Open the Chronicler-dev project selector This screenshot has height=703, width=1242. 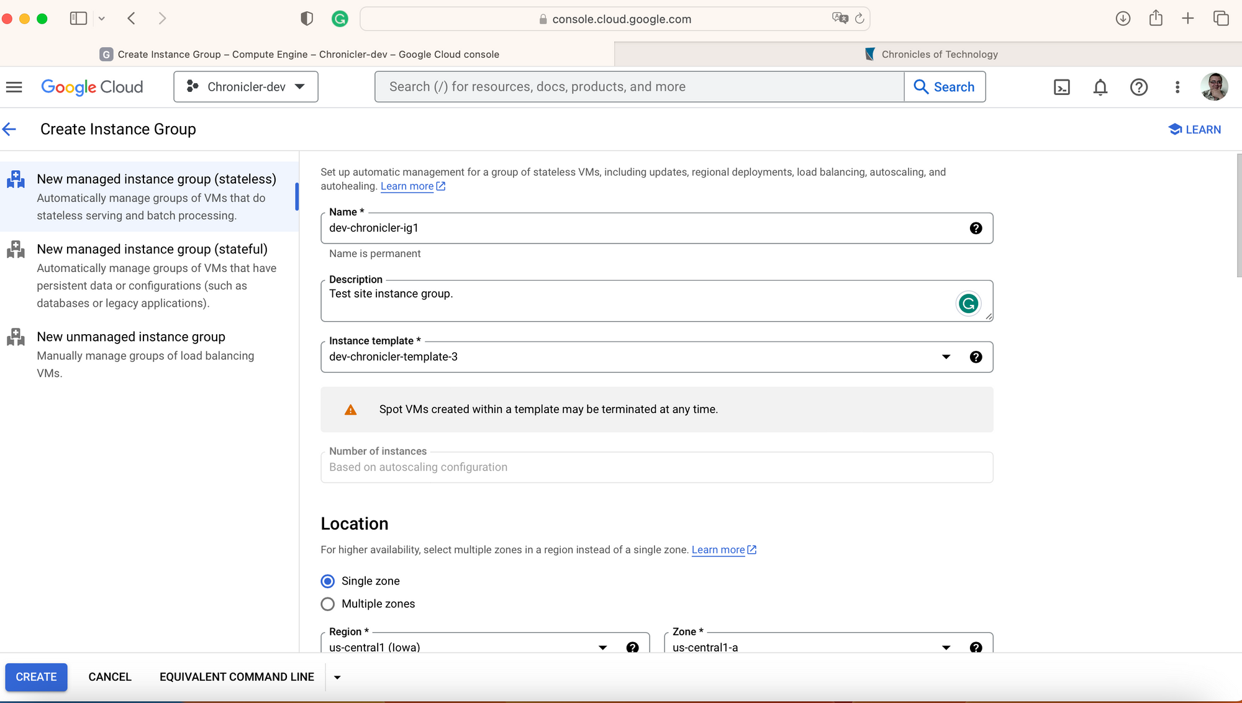click(x=246, y=87)
